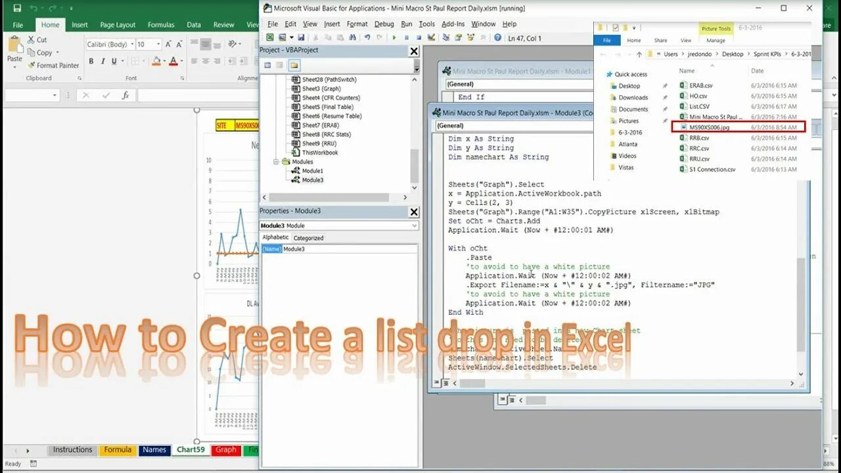
Task: Open the Tools menu in VBA
Action: tap(427, 24)
